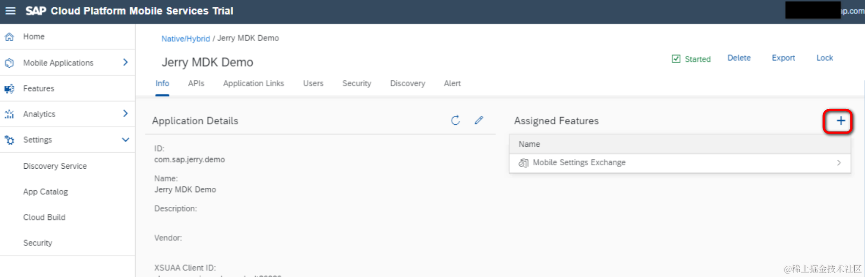The width and height of the screenshot is (865, 277).
Task: Click the Assigned Features heading
Action: click(x=556, y=121)
